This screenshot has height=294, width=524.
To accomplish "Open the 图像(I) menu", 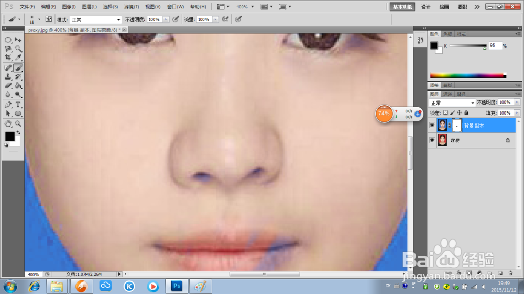I will click(69, 7).
